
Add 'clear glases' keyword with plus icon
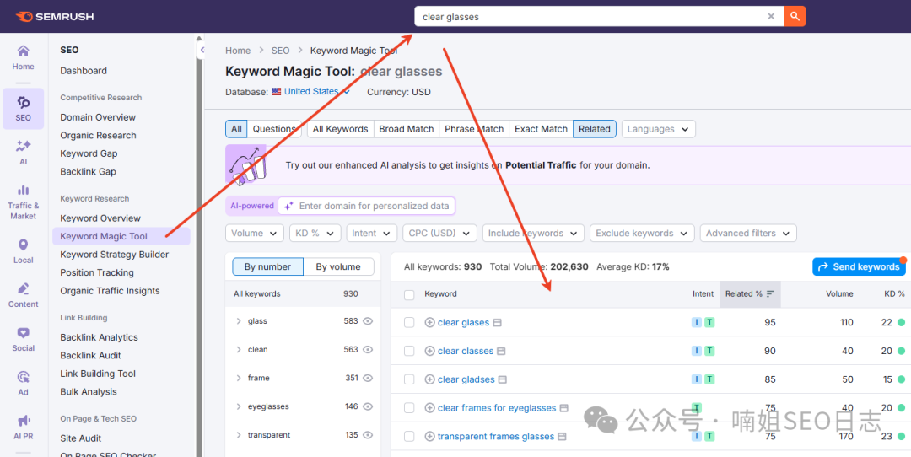click(430, 322)
